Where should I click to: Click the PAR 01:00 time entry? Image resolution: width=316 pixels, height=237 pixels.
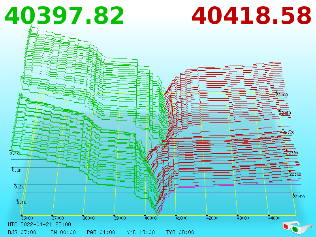pos(101,232)
